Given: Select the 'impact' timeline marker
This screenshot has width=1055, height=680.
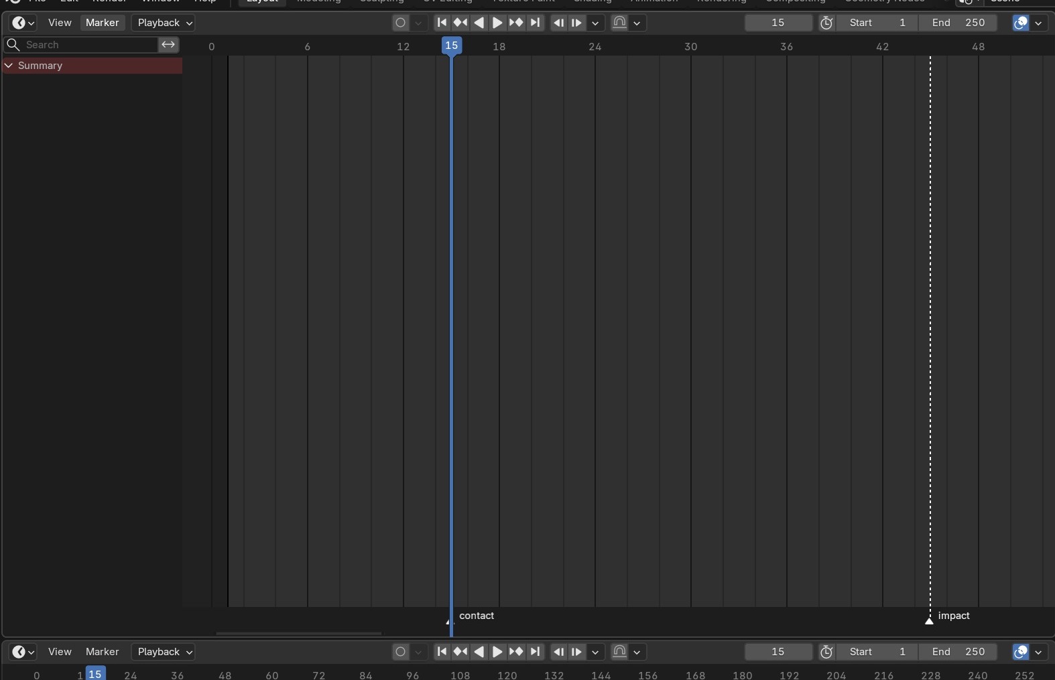Looking at the screenshot, I should pyautogui.click(x=929, y=621).
